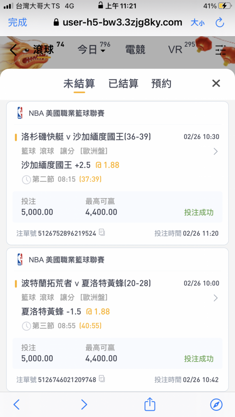Copy bet slip number 512674602120974 8 icon

102,379
